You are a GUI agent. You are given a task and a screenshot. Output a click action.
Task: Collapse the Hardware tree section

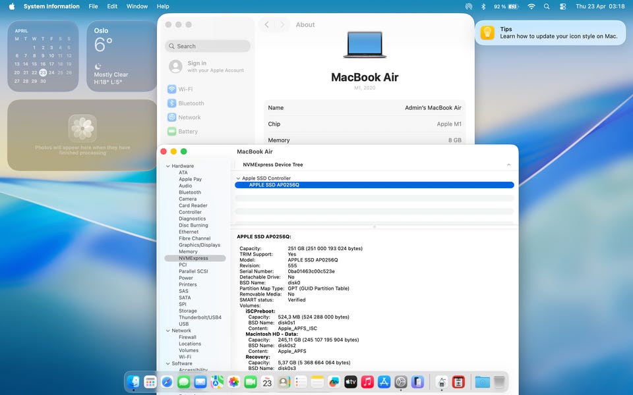pos(168,166)
